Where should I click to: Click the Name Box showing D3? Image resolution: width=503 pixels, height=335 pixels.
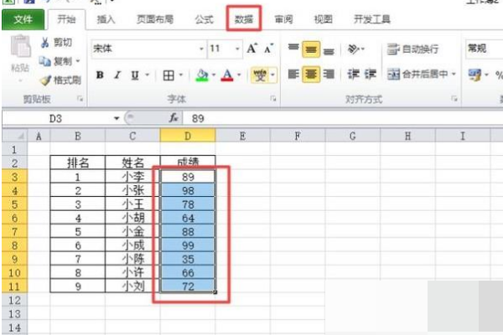(56, 119)
